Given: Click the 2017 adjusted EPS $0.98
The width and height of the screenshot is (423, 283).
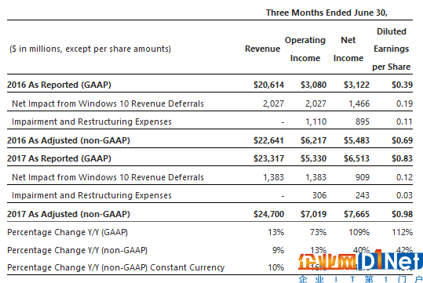Looking at the screenshot, I should point(402,214).
